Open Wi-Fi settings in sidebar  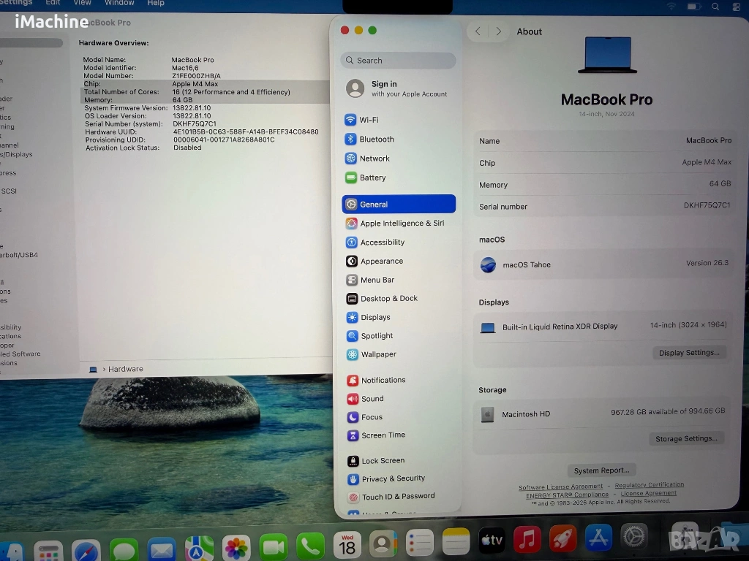tap(369, 120)
